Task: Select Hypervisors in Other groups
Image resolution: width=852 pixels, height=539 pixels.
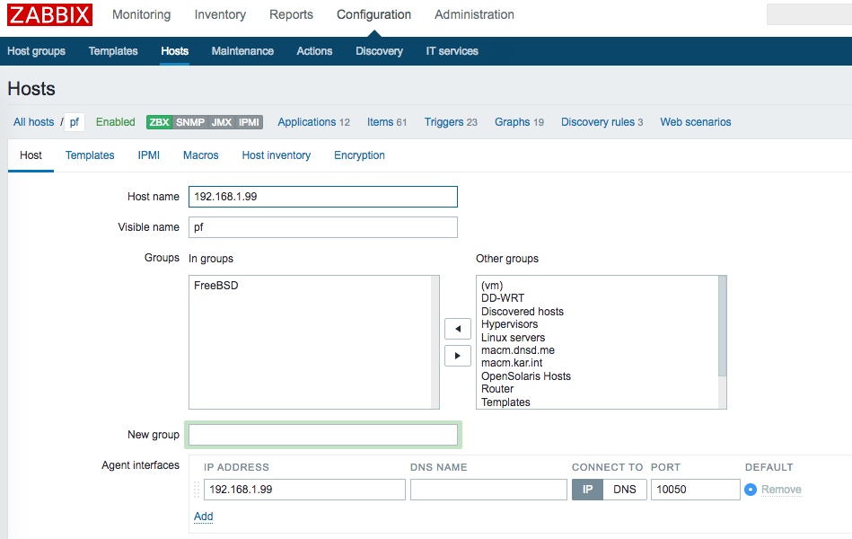Action: (x=509, y=324)
